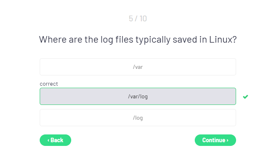Return to the previous question with Back
Screen dimensions: 277x166
coord(55,140)
